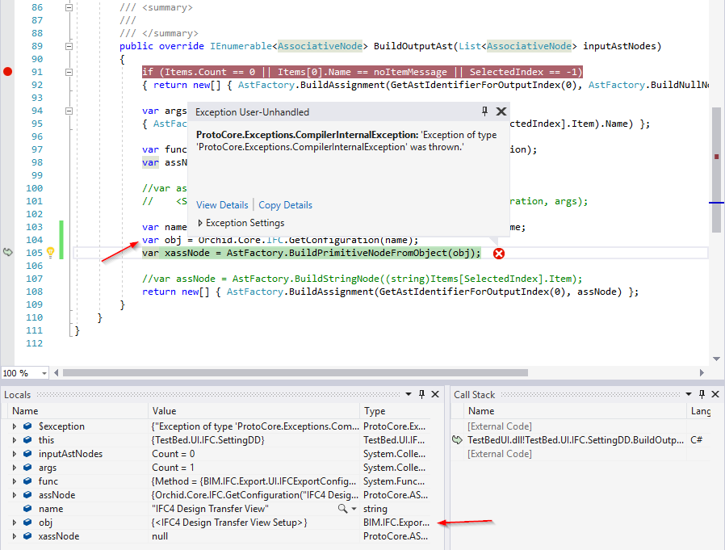The image size is (725, 550).
Task: Pin the Exception User-Unhandled popup
Action: [484, 111]
